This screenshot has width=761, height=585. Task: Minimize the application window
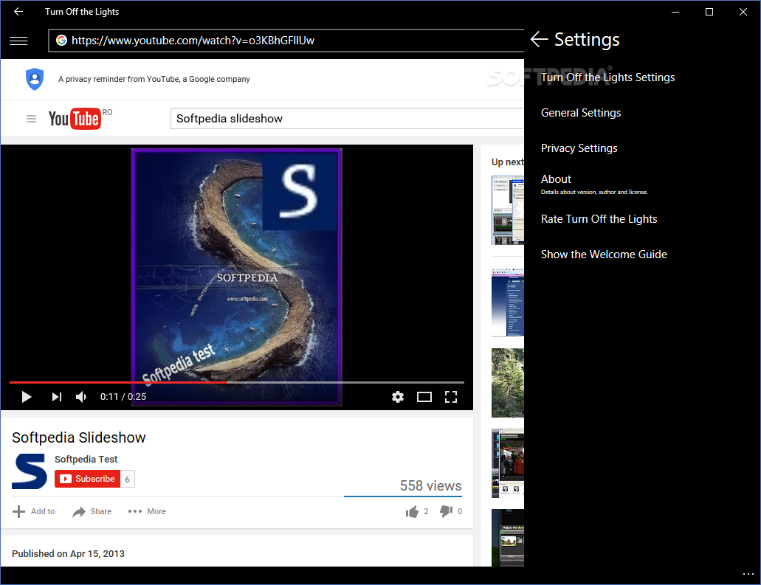pyautogui.click(x=675, y=12)
